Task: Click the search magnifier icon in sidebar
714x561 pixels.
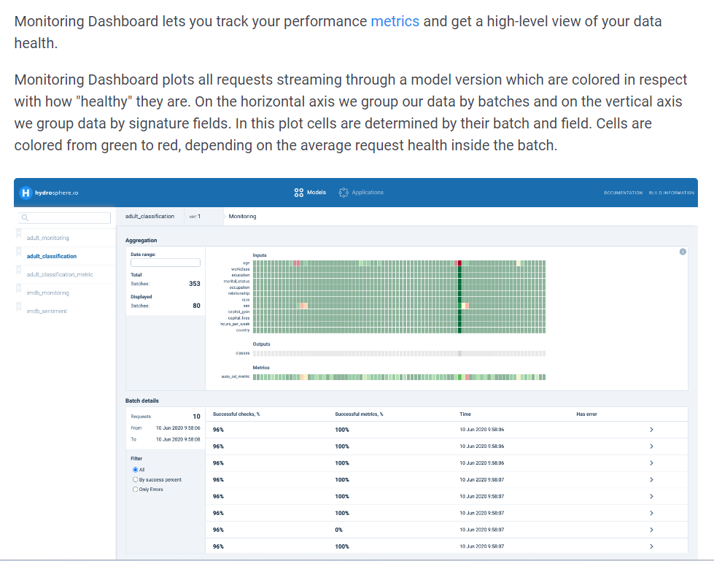Action: click(24, 217)
